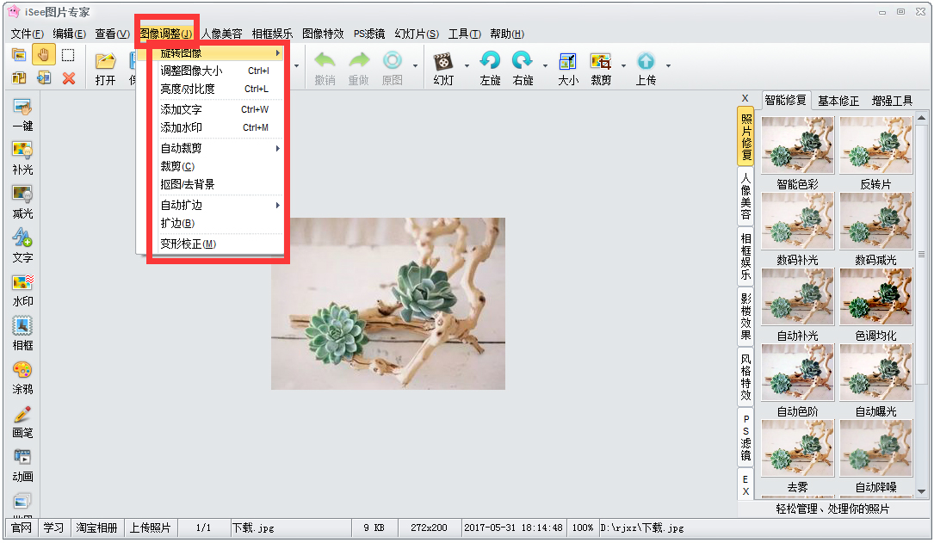Click the 幻灯 slideshow icon
This screenshot has height=543, width=934.
443,62
